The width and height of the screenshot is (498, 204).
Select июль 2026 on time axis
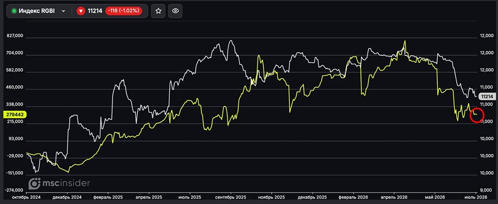pos(475,198)
